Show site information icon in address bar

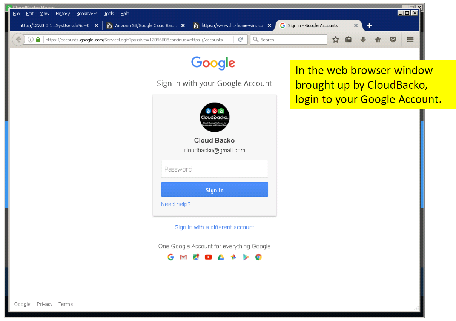point(31,40)
